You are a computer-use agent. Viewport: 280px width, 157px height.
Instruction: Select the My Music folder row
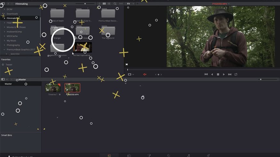[x=20, y=41]
